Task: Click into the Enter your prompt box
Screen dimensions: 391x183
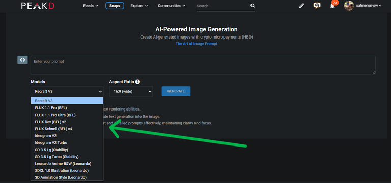Action: (203, 65)
